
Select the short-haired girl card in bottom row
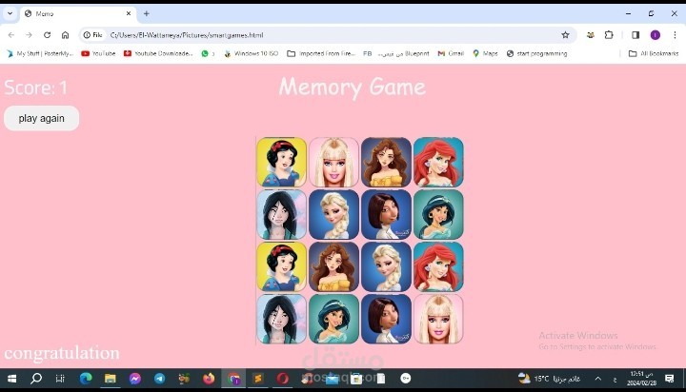click(x=386, y=319)
